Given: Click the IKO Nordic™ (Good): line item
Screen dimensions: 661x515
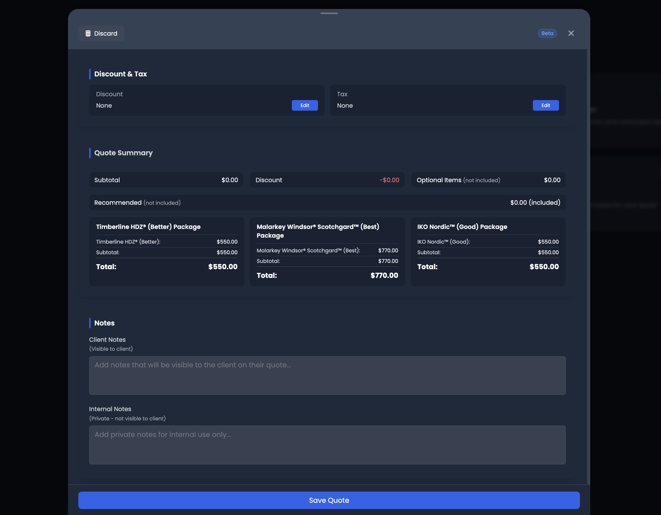Looking at the screenshot, I should click(488, 242).
